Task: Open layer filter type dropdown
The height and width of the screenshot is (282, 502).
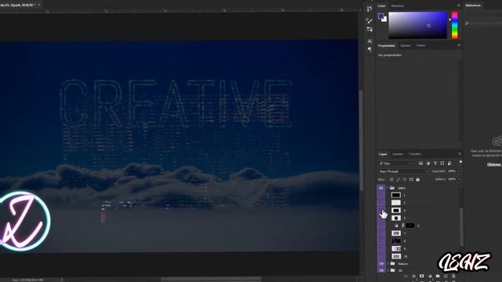Action: [x=395, y=164]
